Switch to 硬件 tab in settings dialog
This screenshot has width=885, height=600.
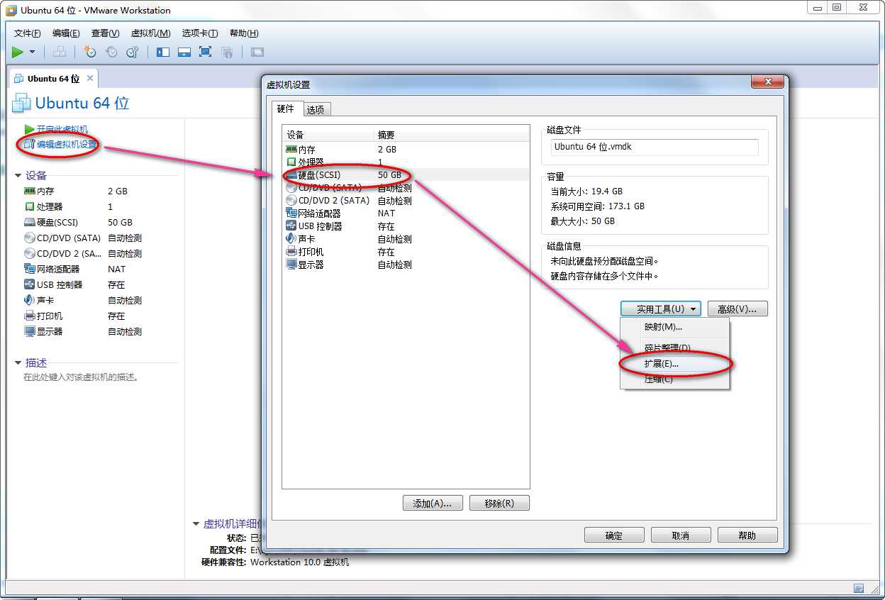click(286, 109)
